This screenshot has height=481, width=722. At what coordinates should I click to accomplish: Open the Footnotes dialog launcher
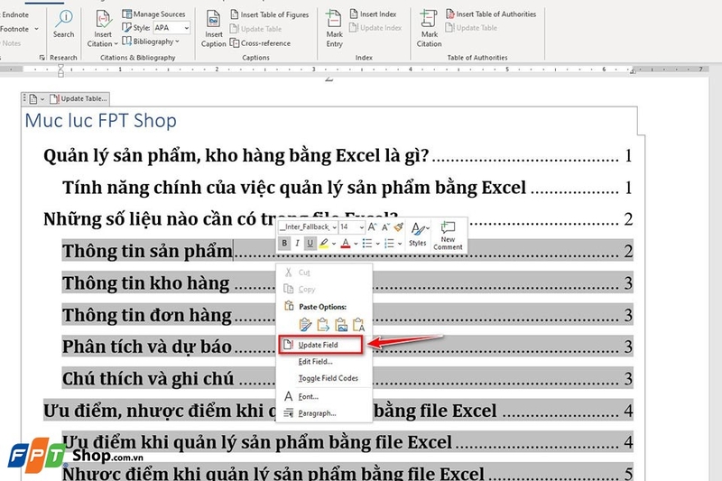(42, 58)
